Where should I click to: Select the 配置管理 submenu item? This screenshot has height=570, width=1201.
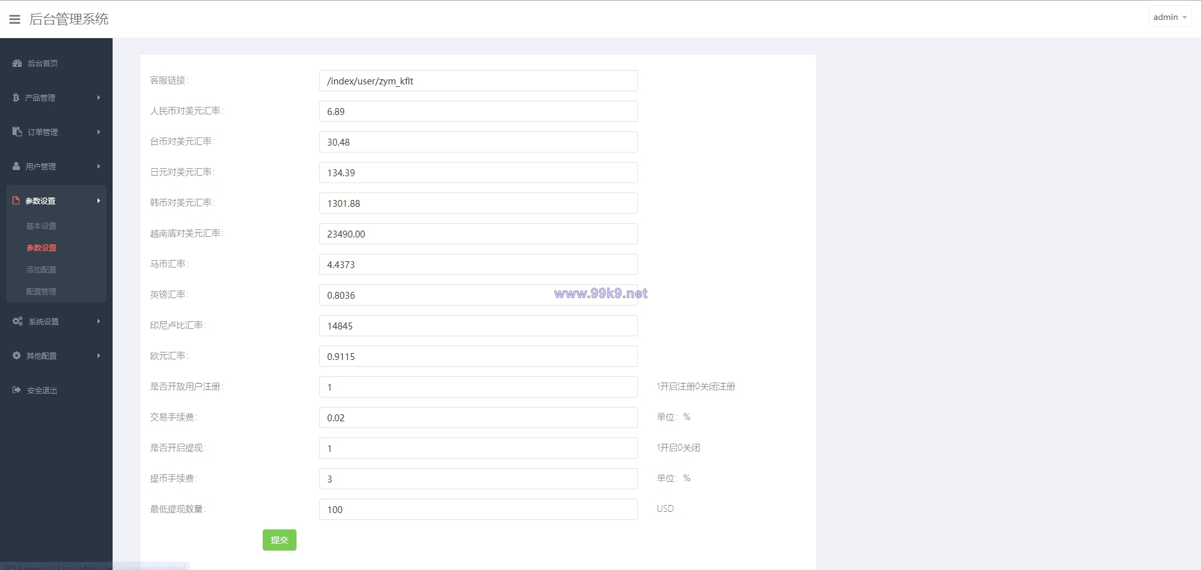41,292
